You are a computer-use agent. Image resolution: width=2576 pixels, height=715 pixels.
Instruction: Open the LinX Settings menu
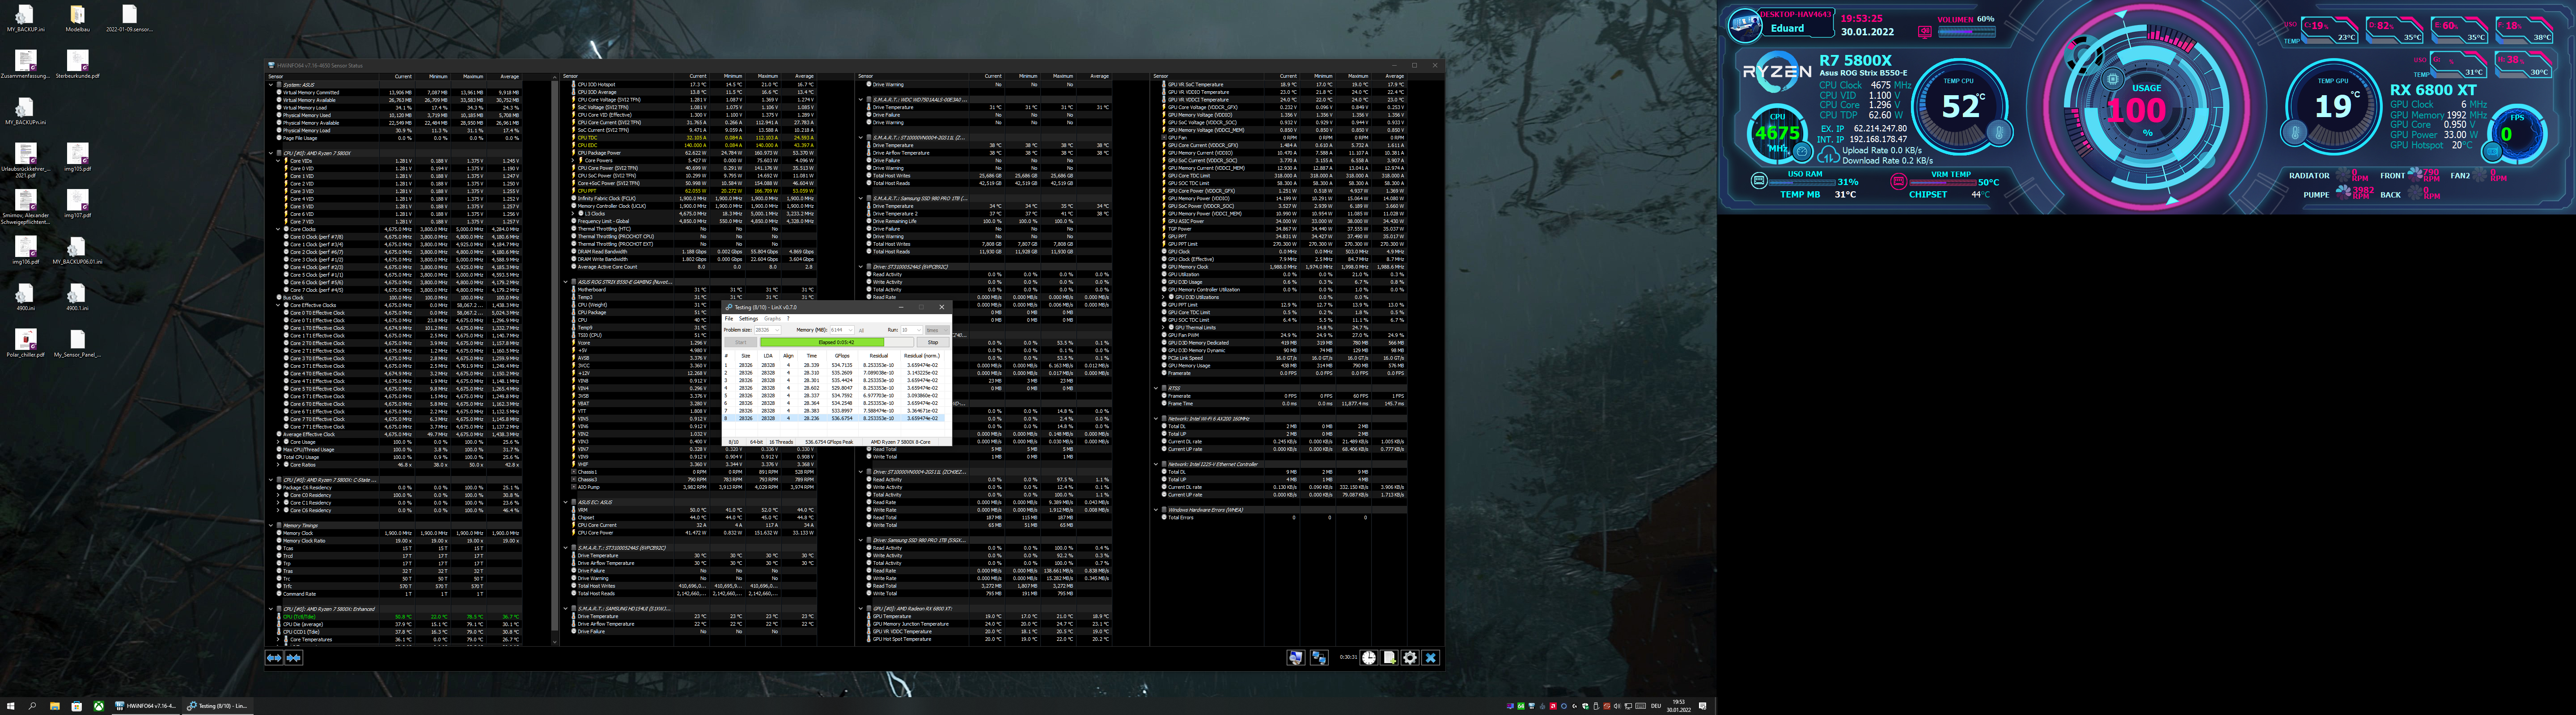point(748,319)
